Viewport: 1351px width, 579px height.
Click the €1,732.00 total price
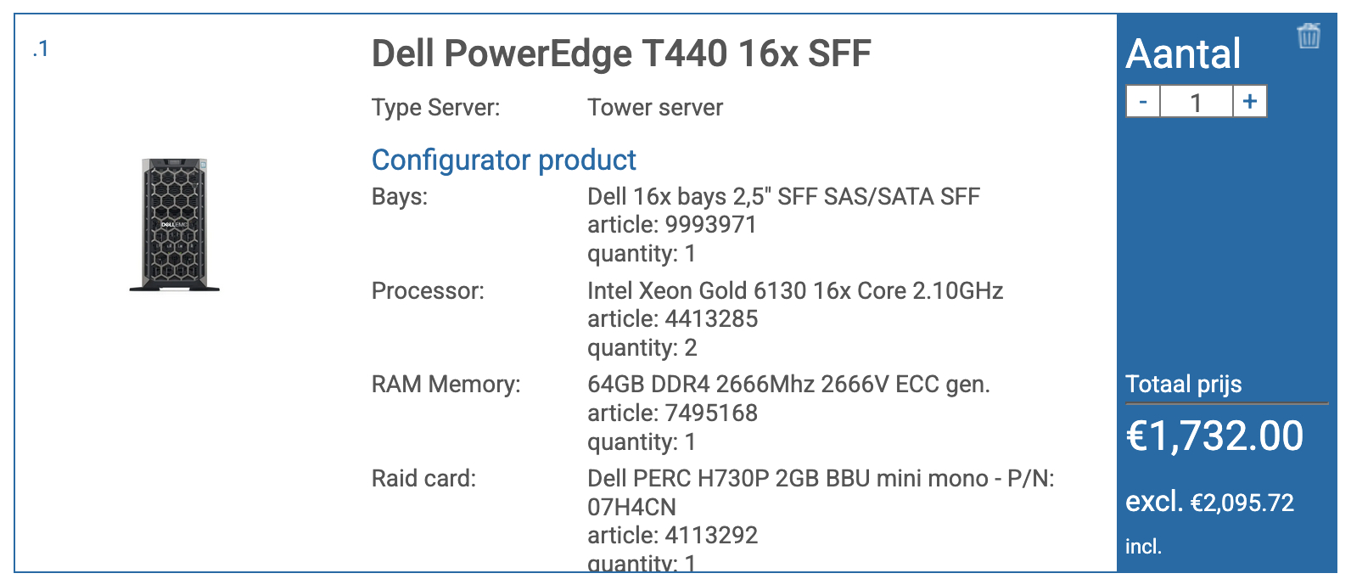1214,436
